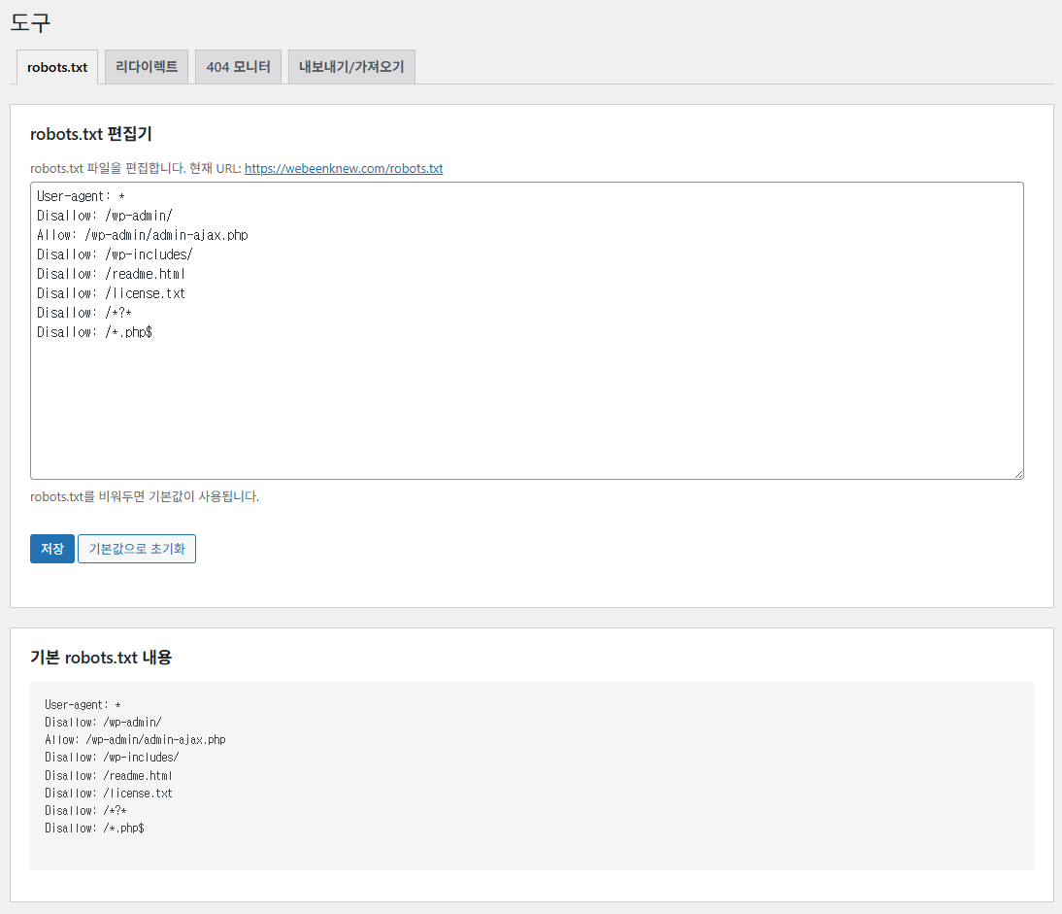Open the 리다이렉트 tab
This screenshot has height=914, width=1062.
click(147, 67)
